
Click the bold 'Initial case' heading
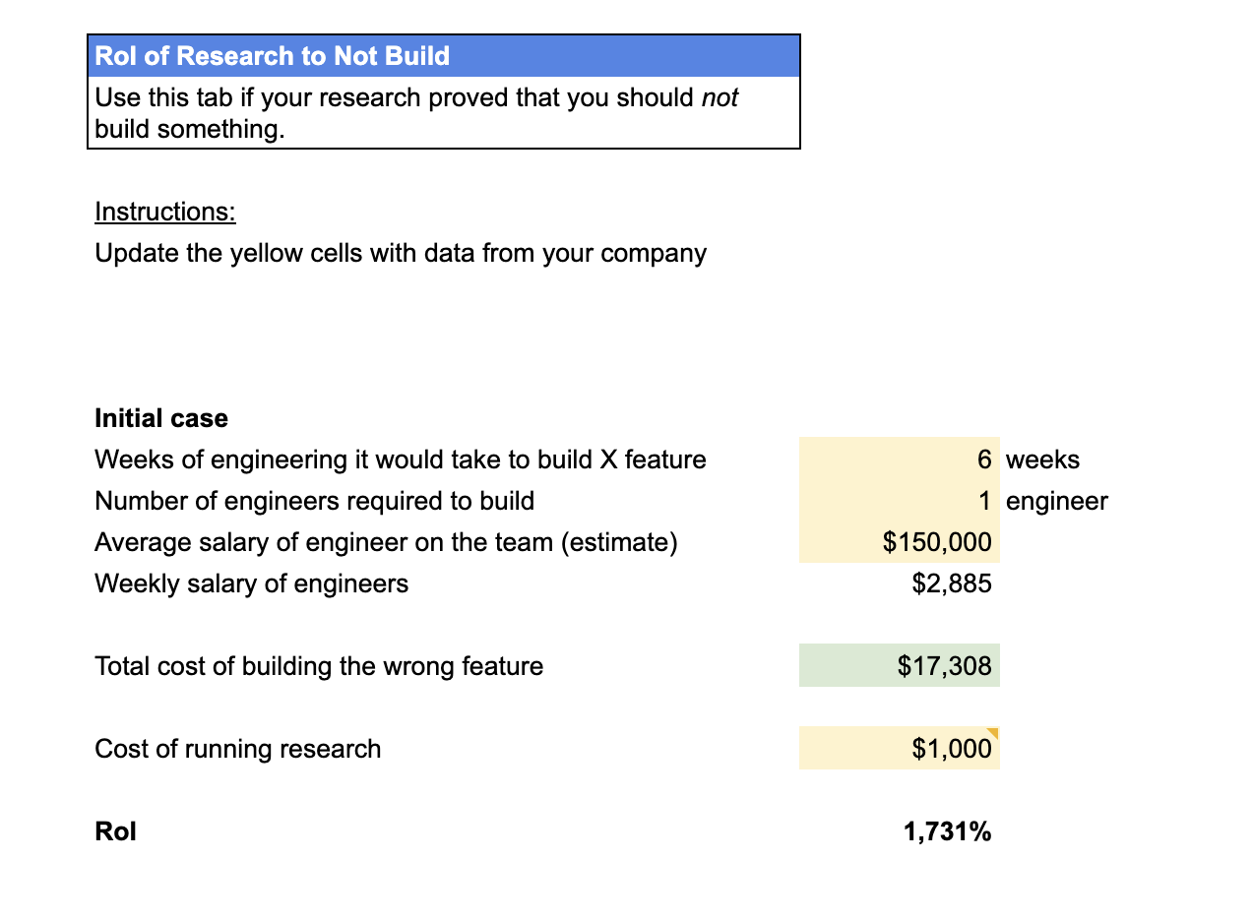click(x=160, y=417)
